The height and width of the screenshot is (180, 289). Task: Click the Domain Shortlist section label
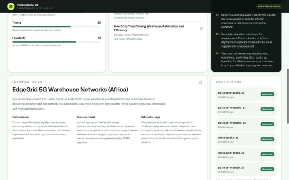click(x=228, y=82)
